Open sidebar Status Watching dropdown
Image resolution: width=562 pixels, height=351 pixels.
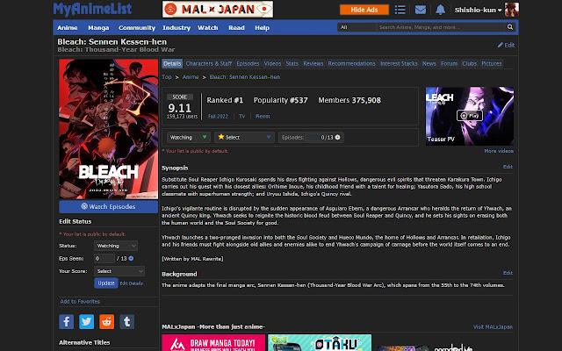(116, 246)
